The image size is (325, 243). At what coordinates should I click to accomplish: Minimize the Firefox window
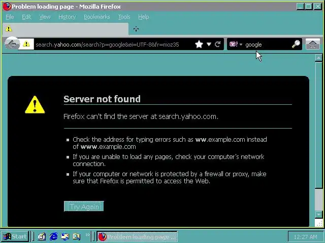click(x=300, y=7)
